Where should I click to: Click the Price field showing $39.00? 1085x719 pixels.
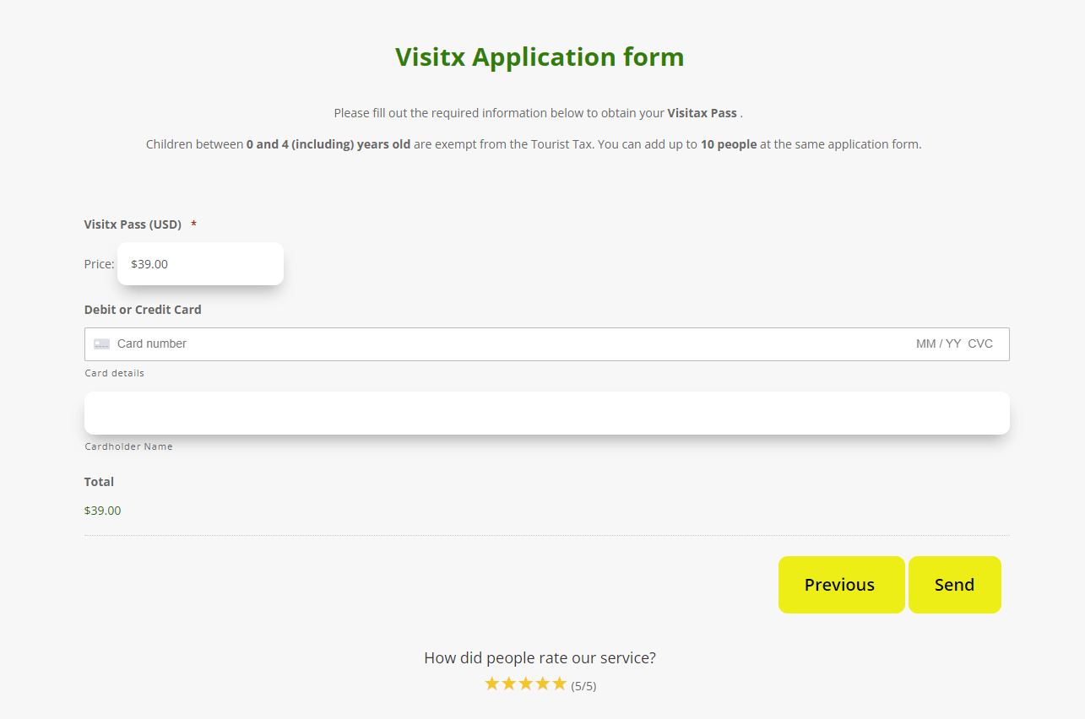coord(200,264)
